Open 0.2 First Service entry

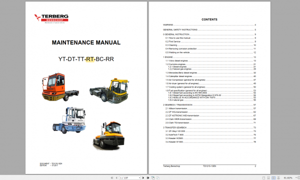point(210,41)
